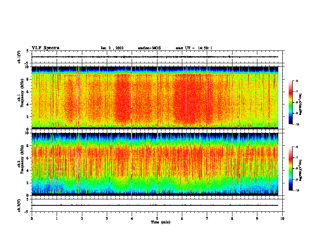Viewport: 318px width, 245px height.
Task: Click the '4' kHz tick on ch.2 frequency axis
Action: (28, 171)
